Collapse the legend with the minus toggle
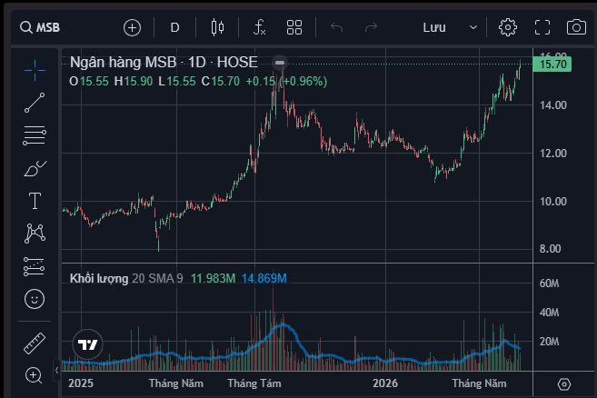 [280, 63]
